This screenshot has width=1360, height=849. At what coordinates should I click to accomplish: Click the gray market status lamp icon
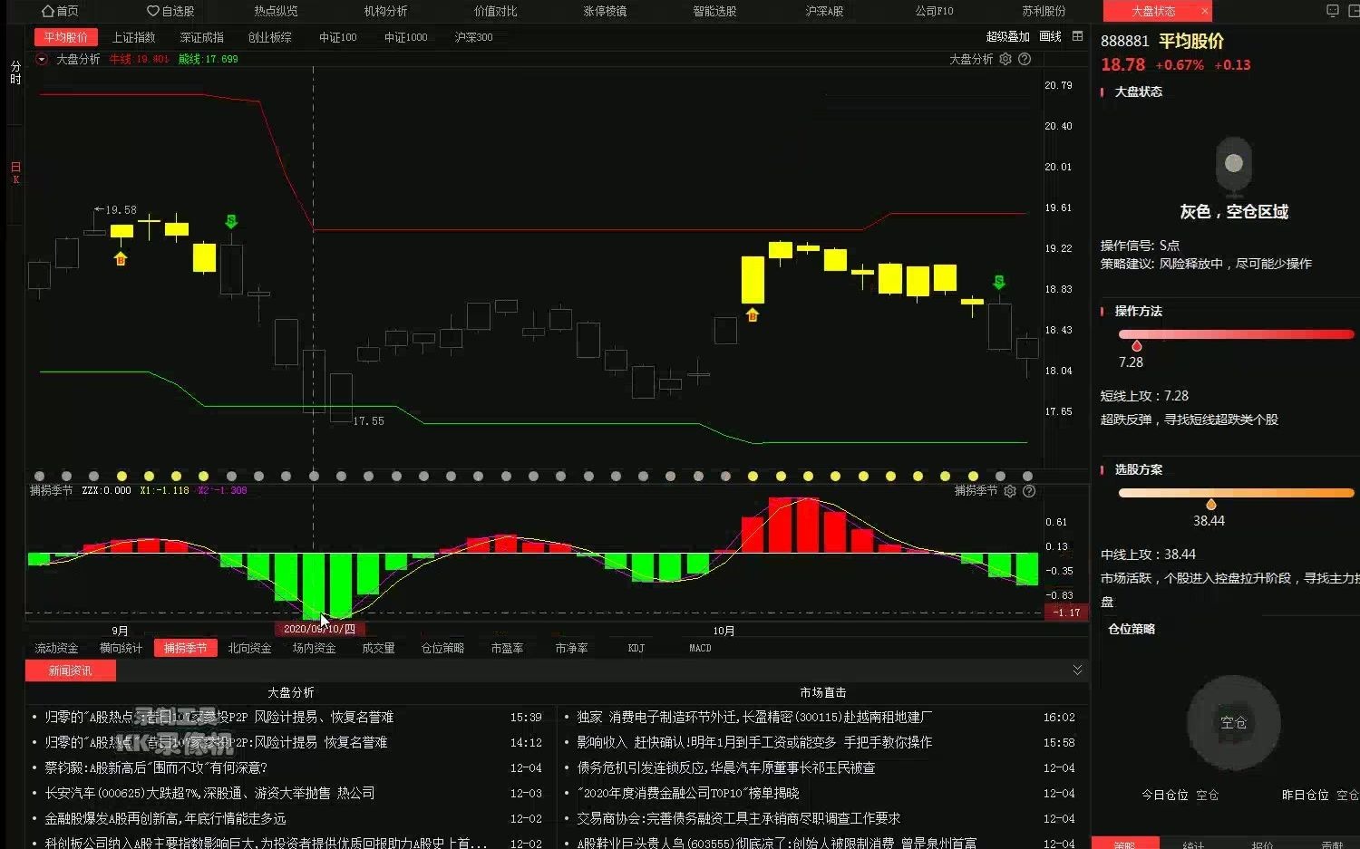coord(1233,167)
